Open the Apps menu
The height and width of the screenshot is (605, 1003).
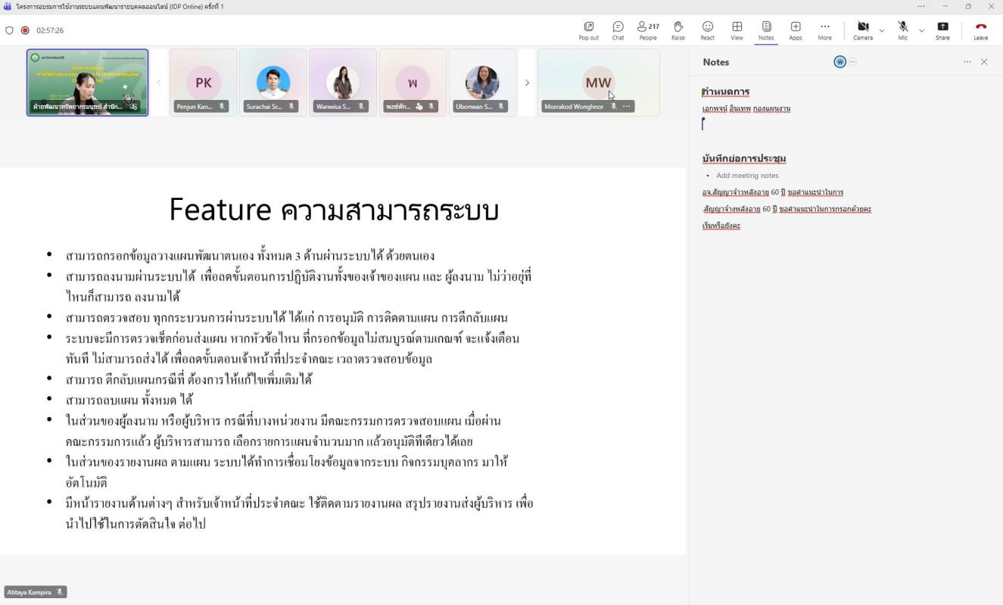tap(795, 30)
